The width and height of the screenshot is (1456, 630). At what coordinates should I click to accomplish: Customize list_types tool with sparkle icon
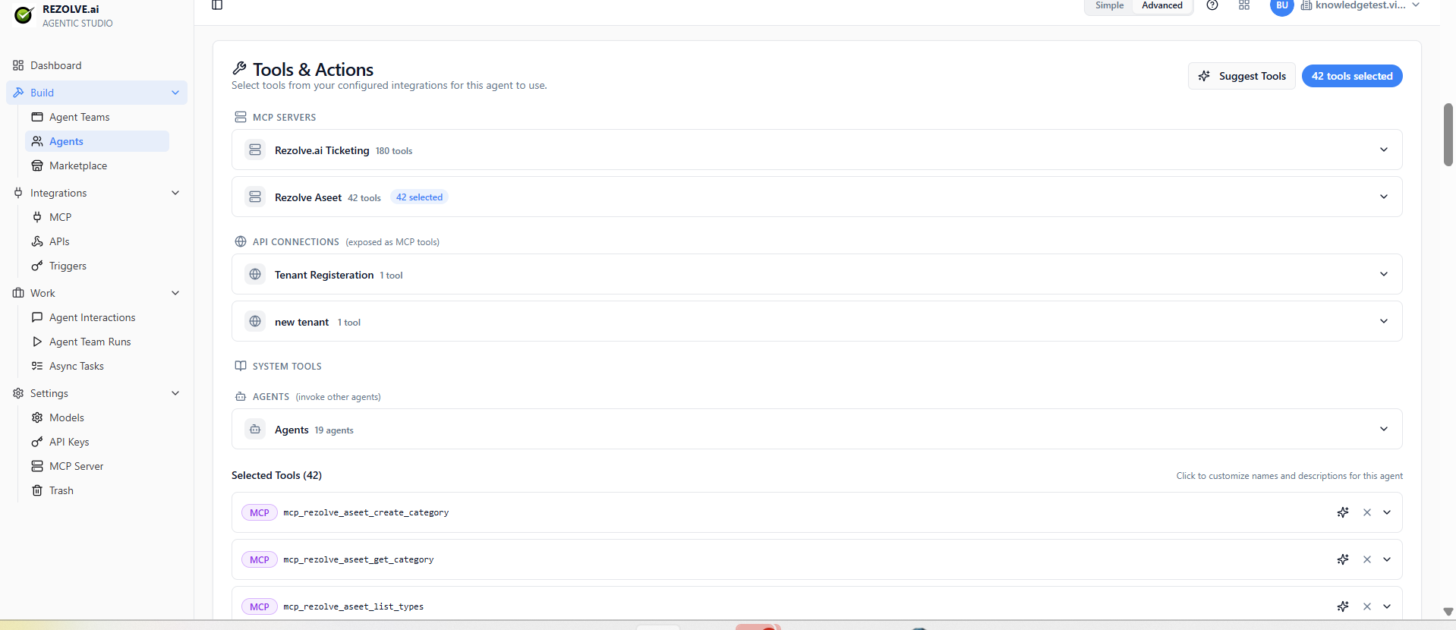point(1343,606)
